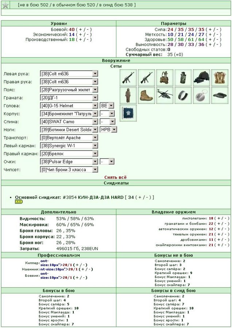
Task: Click the keychain (Брелок) icon
Action: [x=201, y=95]
